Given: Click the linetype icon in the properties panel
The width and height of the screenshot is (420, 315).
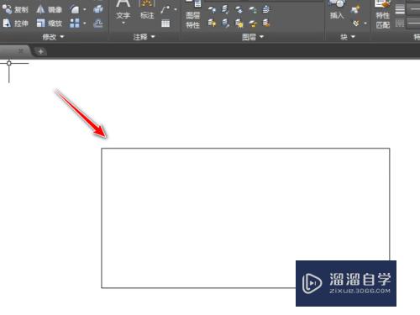Looking at the screenshot, I should point(400,24).
